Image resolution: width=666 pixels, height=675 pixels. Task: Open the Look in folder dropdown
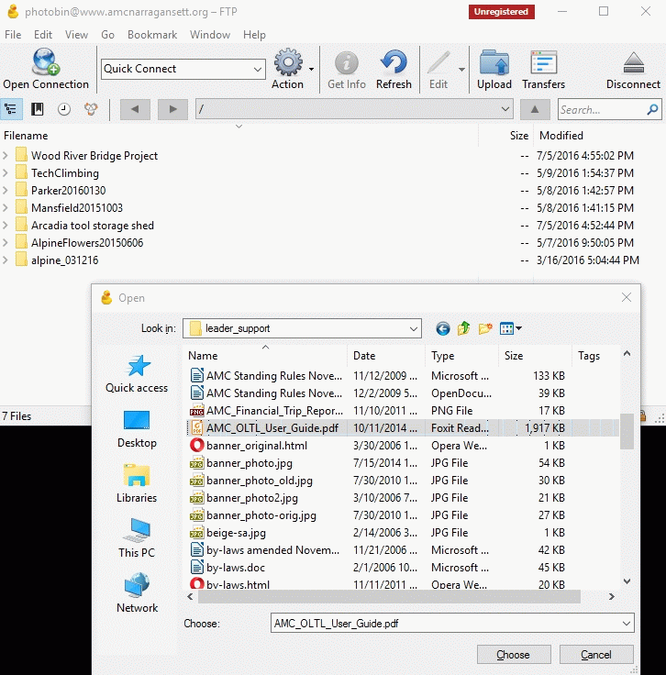(x=412, y=328)
